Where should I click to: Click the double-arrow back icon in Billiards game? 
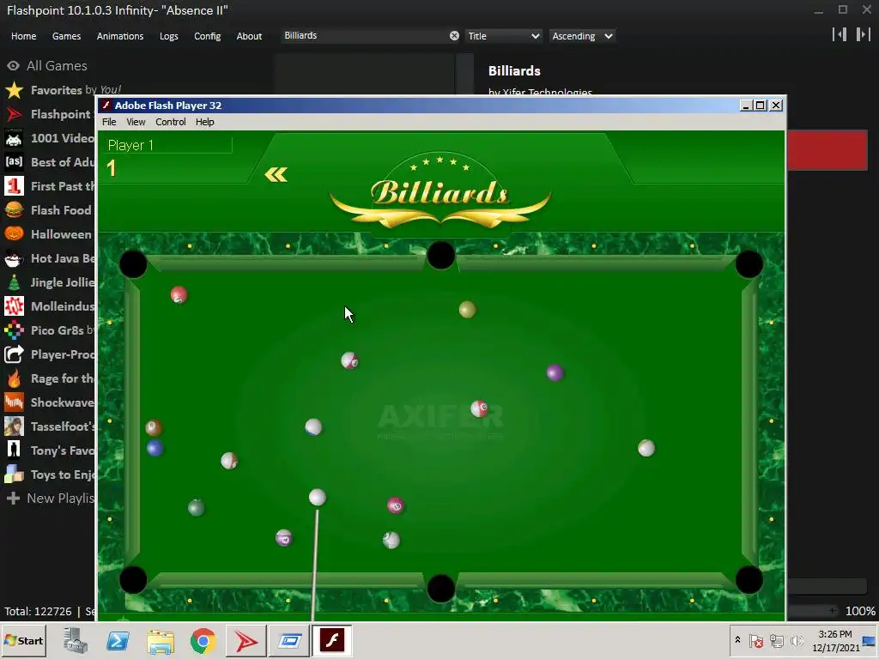[276, 175]
